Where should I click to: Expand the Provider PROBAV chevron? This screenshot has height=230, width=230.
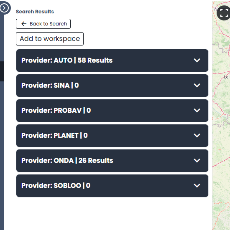click(x=197, y=110)
